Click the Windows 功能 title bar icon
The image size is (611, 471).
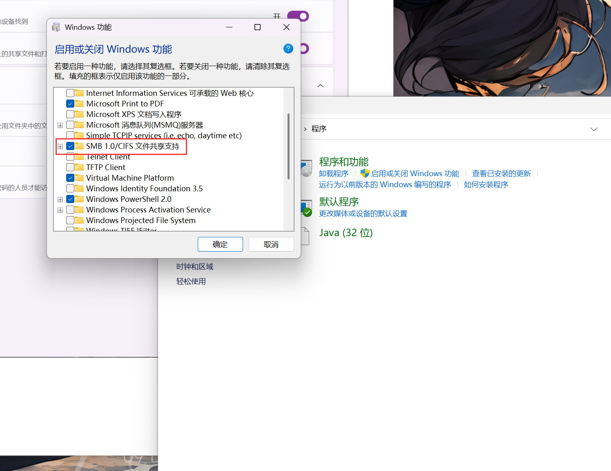(56, 27)
